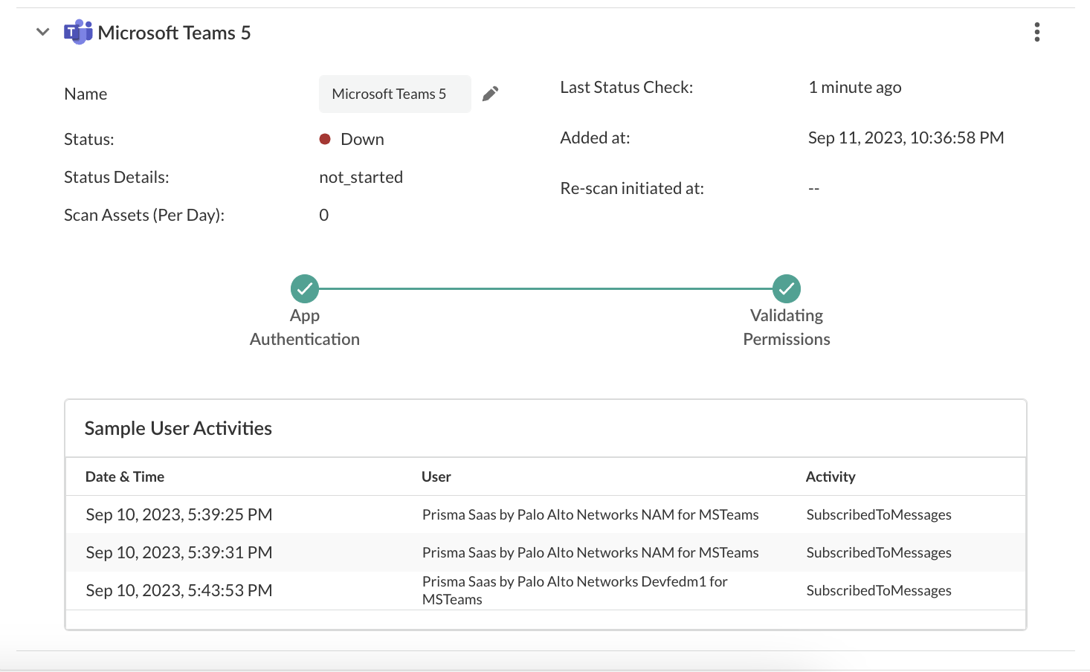Click the User column header
Screen dimensions: 1090x672
coord(436,477)
